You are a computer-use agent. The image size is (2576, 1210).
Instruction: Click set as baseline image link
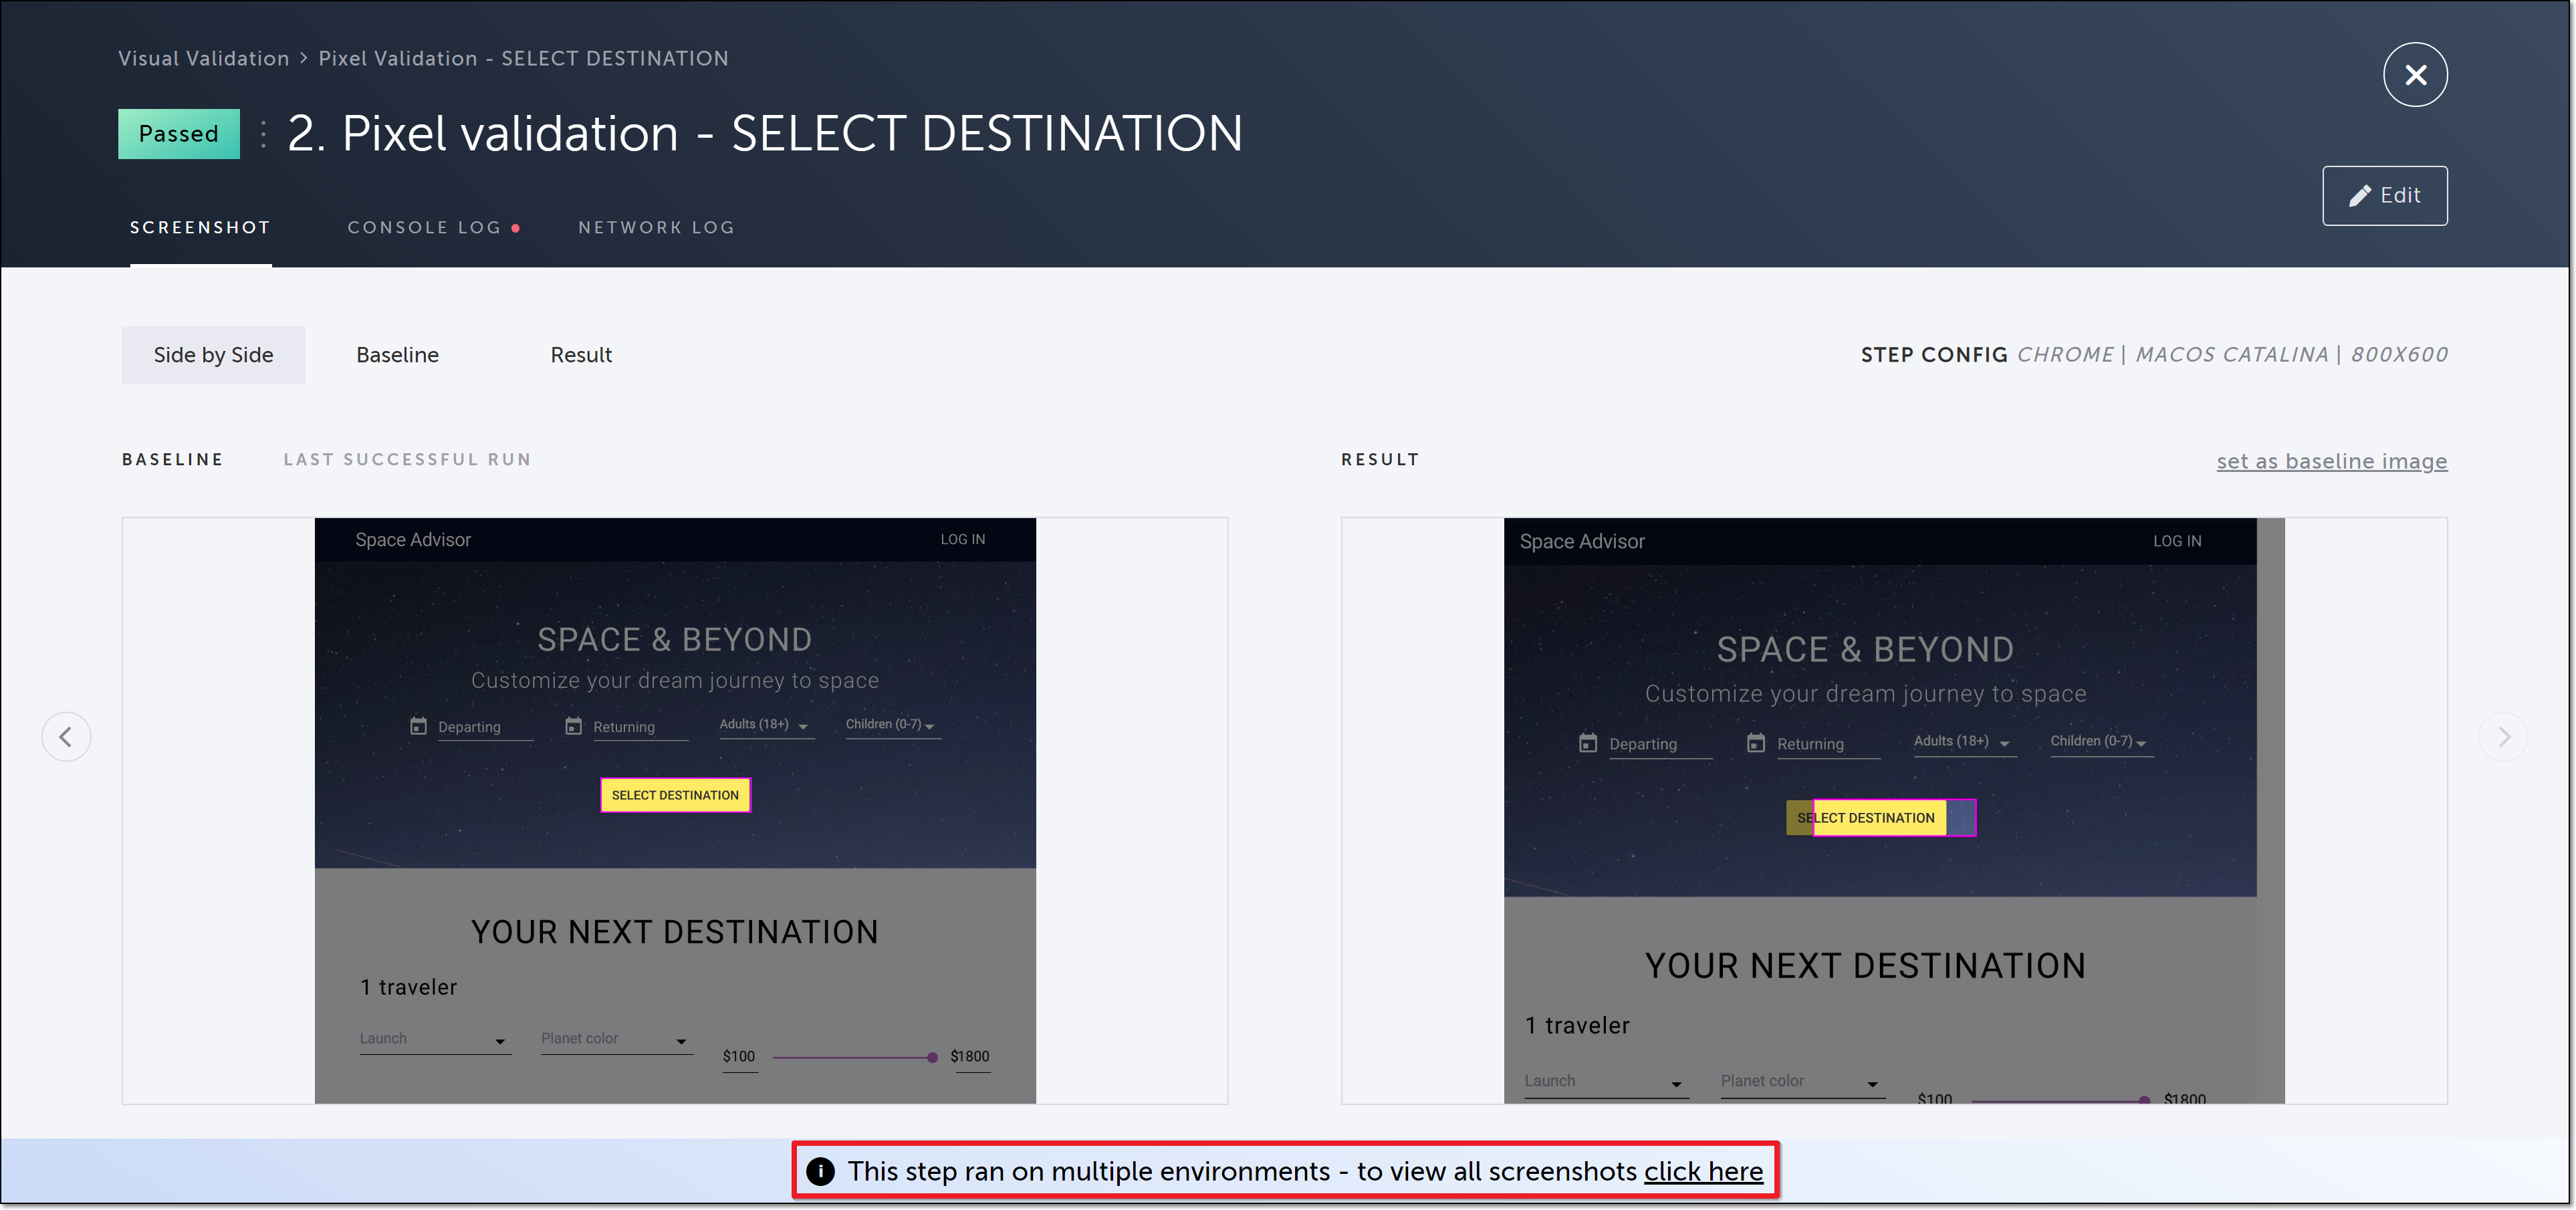(x=2330, y=461)
